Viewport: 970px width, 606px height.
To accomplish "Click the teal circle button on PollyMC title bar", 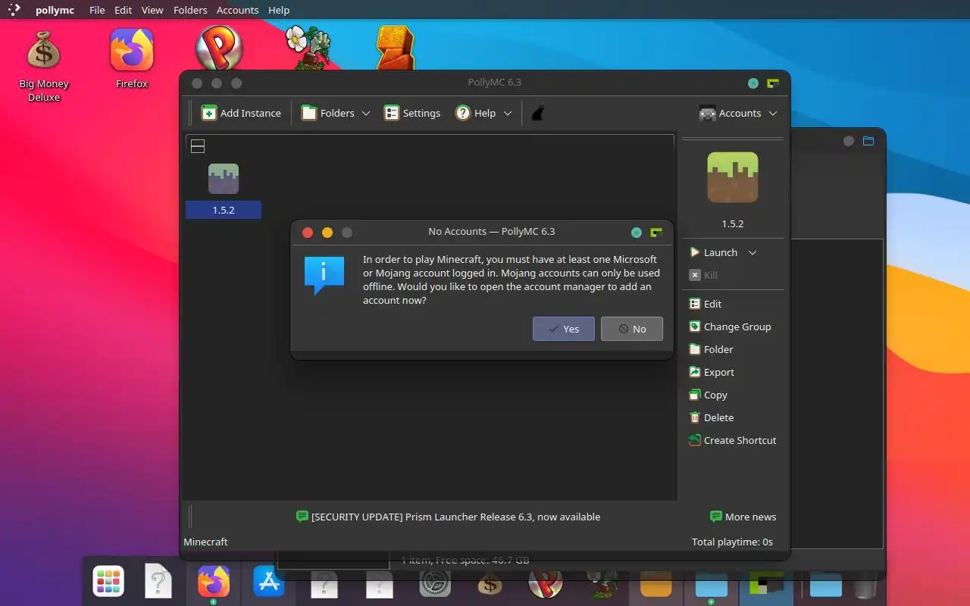I will click(753, 83).
